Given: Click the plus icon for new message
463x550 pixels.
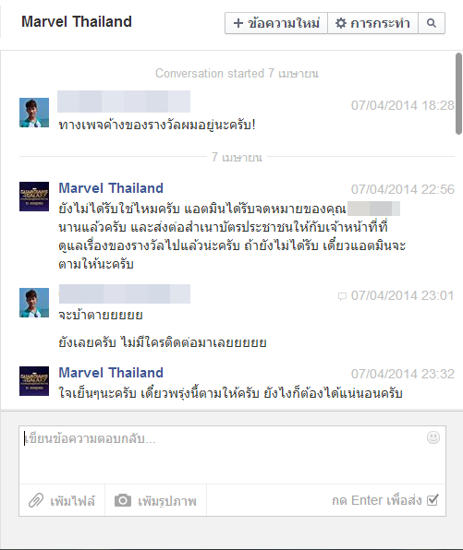Looking at the screenshot, I should coord(238,23).
